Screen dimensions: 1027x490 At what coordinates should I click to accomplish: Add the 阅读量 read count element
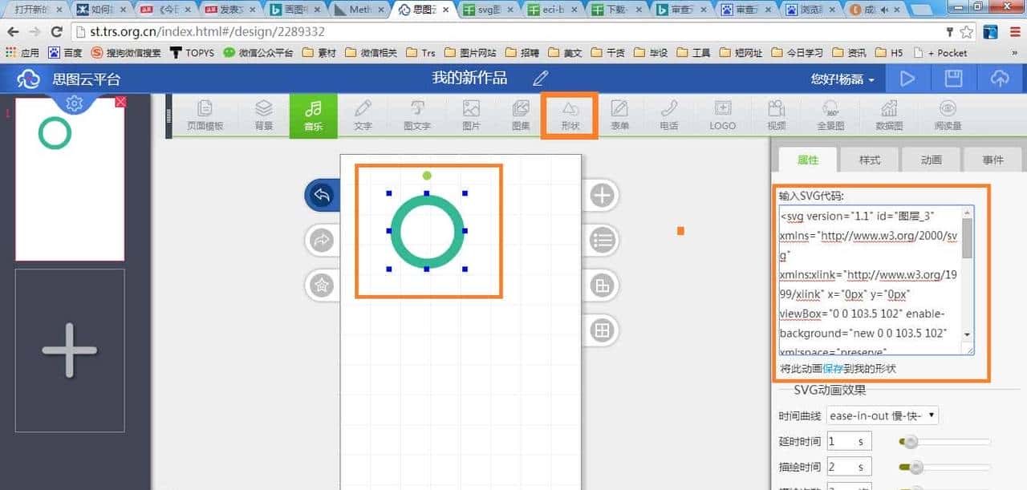pos(948,115)
